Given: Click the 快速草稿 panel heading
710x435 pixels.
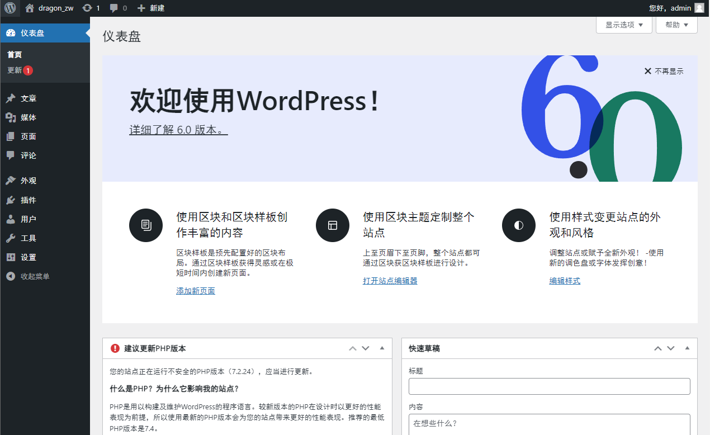Looking at the screenshot, I should tap(424, 348).
